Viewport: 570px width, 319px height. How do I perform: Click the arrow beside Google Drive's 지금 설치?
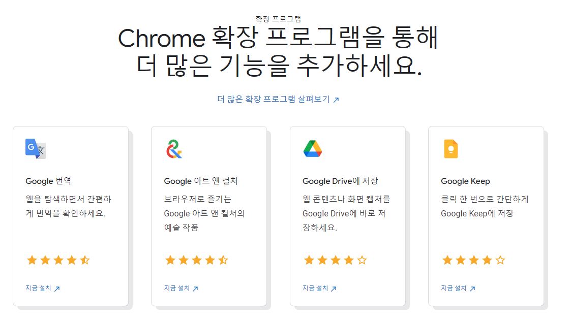coord(335,288)
